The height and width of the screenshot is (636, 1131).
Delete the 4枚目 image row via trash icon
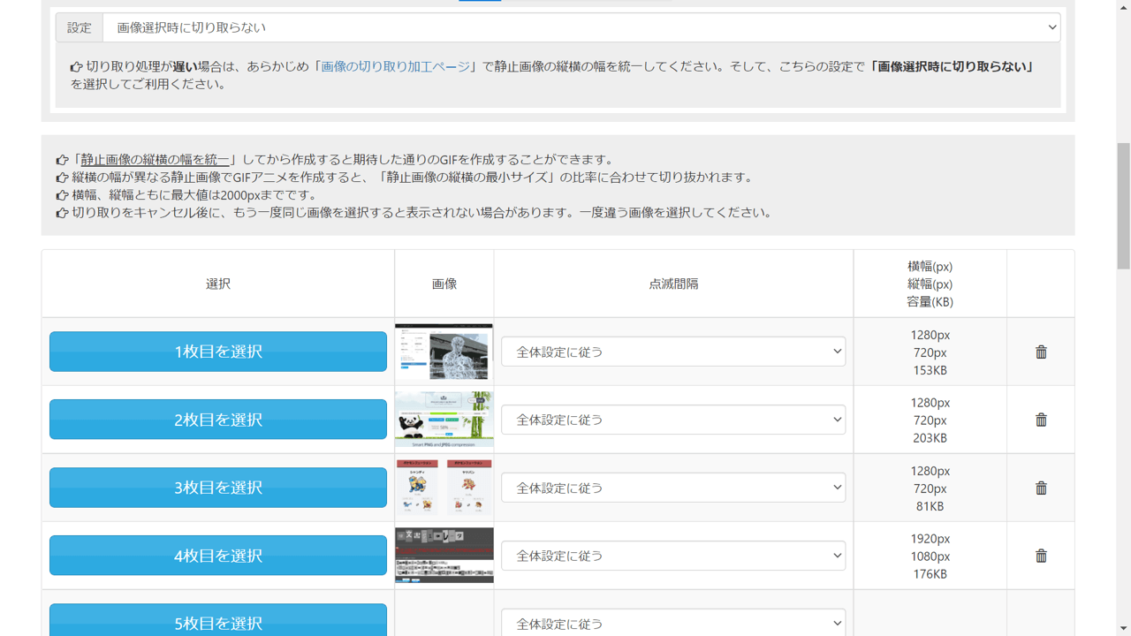point(1041,556)
